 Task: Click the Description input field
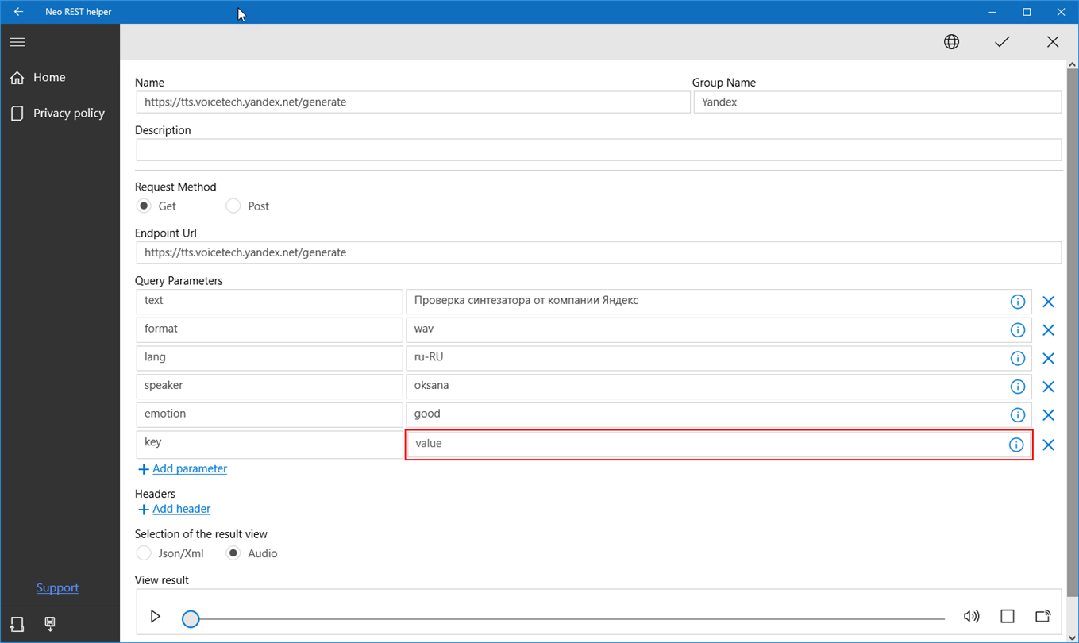(599, 149)
